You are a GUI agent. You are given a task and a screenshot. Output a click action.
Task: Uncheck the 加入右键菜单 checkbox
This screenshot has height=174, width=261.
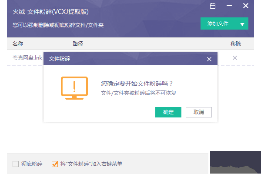pos(55,164)
